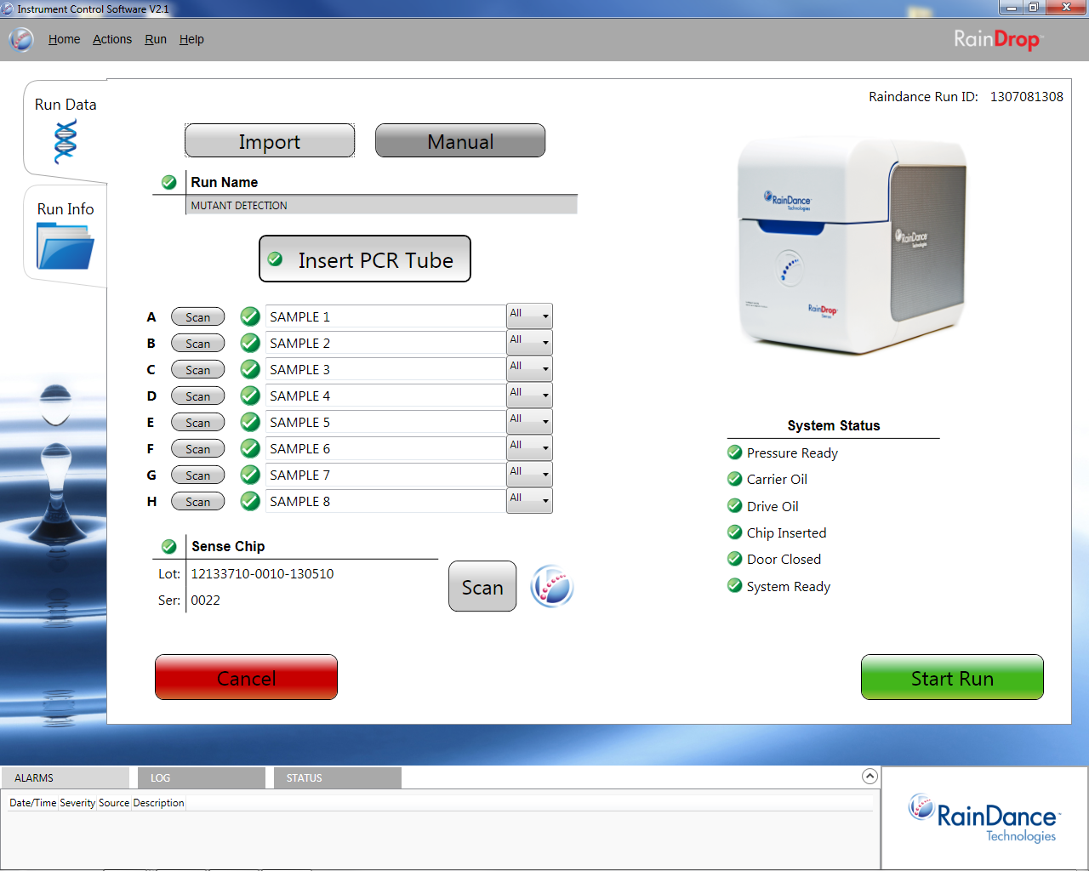This screenshot has width=1089, height=871.
Task: Click the green check next to Sense Chip
Action: 169,546
